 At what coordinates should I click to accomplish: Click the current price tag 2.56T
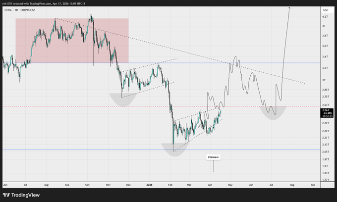(327, 113)
